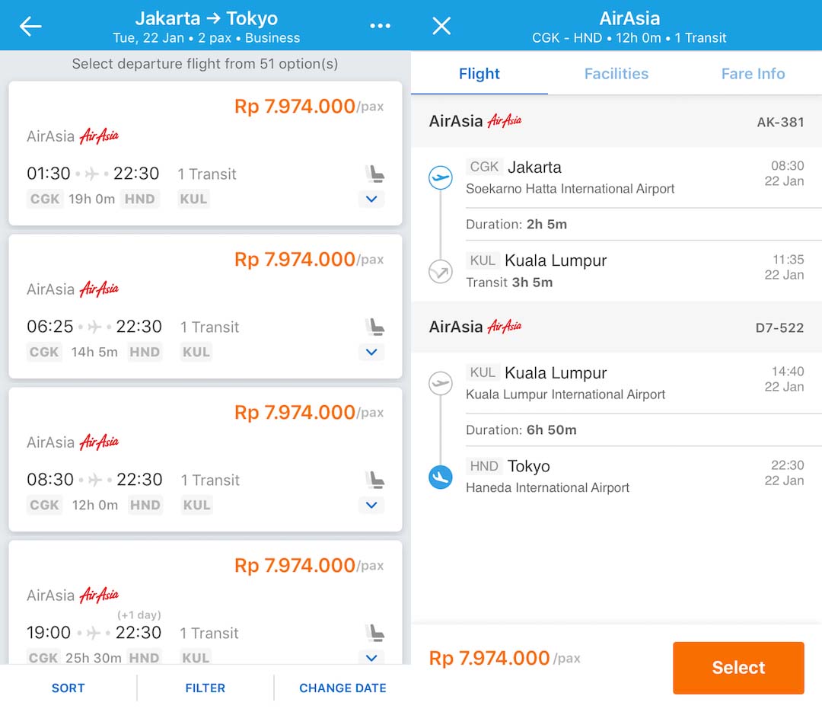
Task: Open the Sort options
Action: [68, 688]
